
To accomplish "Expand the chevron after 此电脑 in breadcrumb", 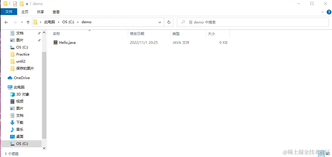I will (x=59, y=22).
